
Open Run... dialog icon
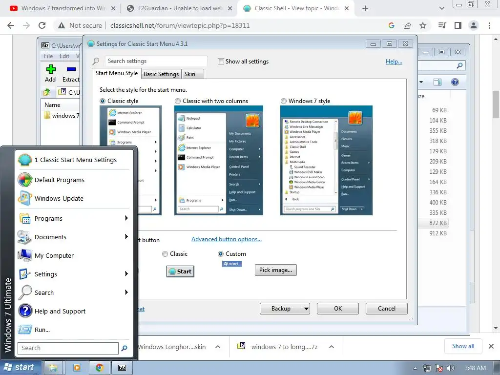point(25,330)
